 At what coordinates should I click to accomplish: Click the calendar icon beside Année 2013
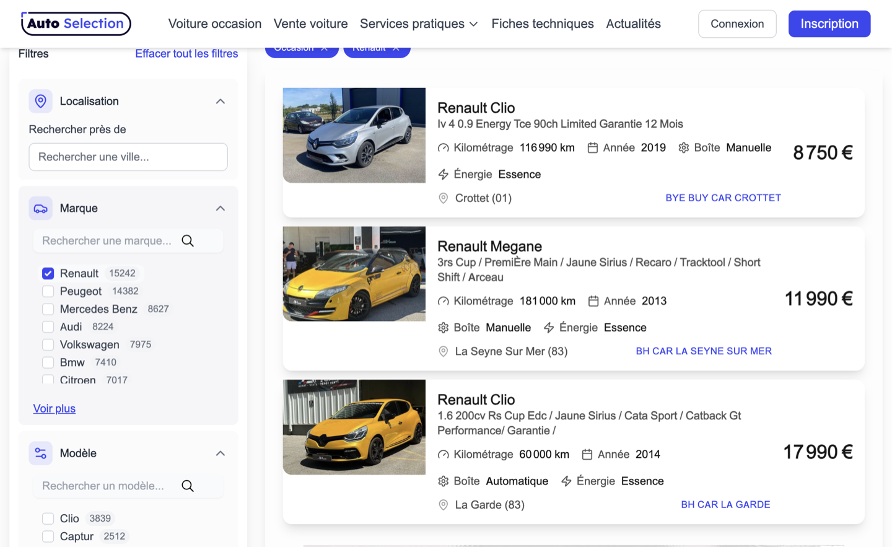[x=593, y=301]
